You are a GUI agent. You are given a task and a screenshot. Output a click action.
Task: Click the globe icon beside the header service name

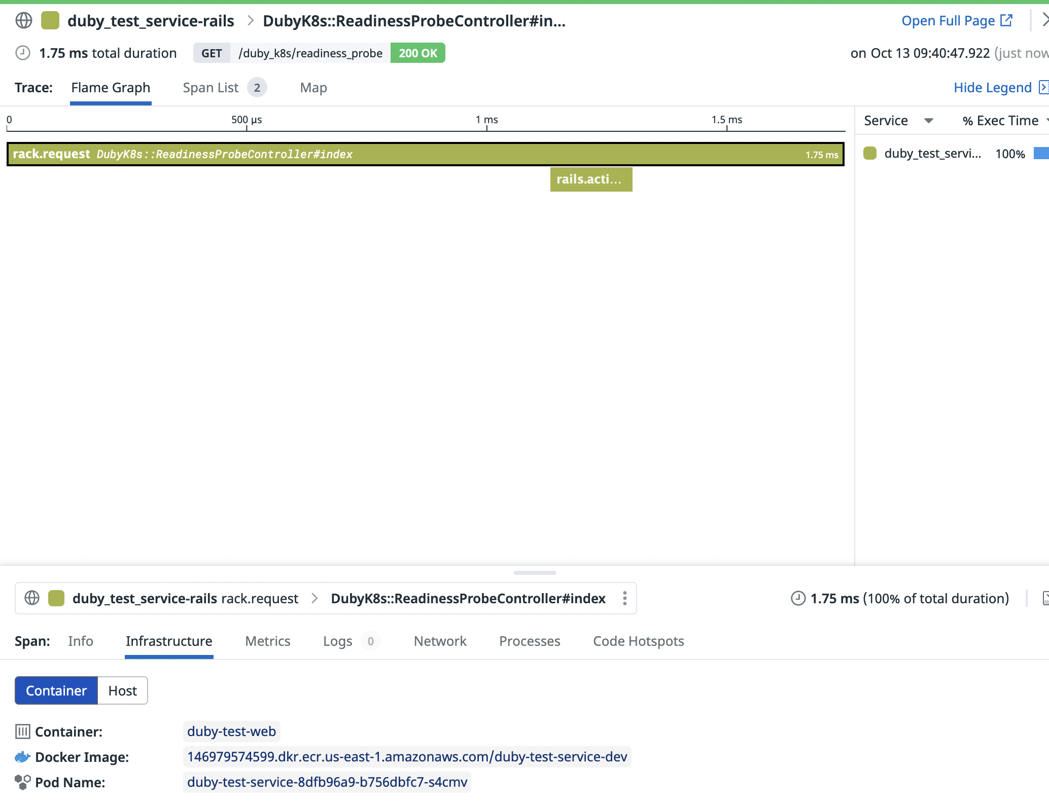pos(24,21)
